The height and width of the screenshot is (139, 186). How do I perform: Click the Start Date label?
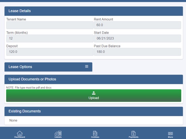tap(101, 33)
